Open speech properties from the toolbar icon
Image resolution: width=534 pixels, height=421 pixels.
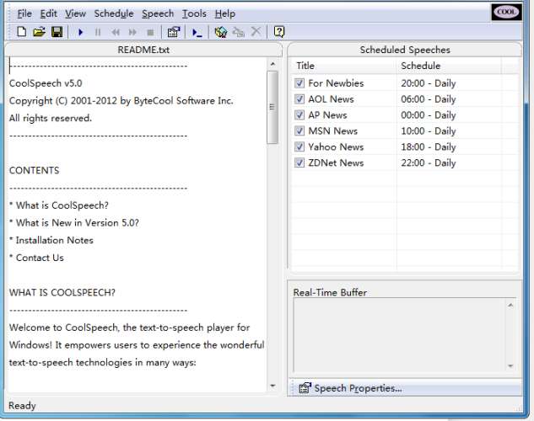[173, 32]
